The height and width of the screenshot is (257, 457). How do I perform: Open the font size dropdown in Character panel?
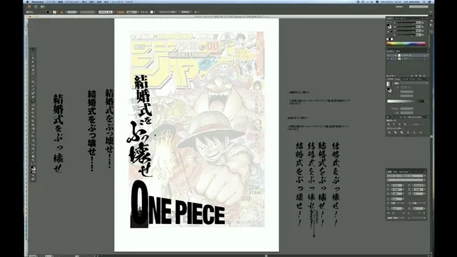click(404, 185)
